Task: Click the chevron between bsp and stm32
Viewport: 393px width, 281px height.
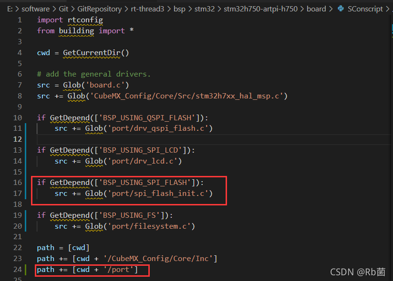Action: coord(189,9)
